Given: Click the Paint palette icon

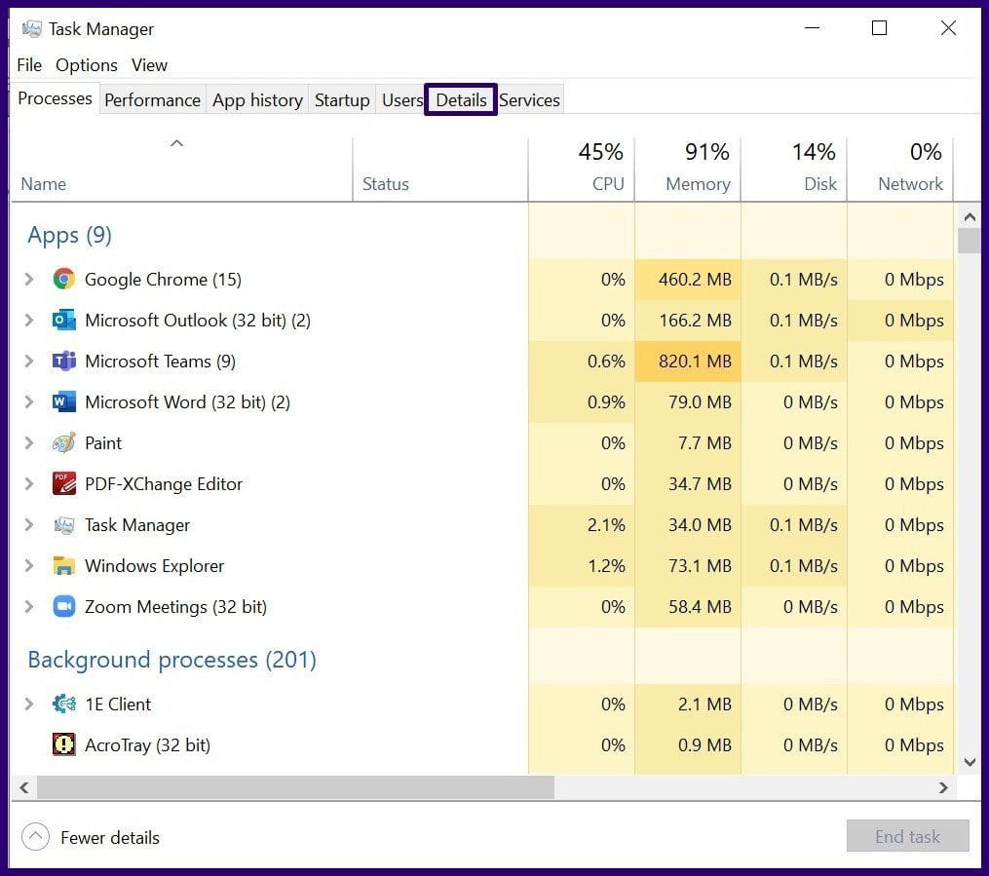Looking at the screenshot, I should click(x=63, y=442).
